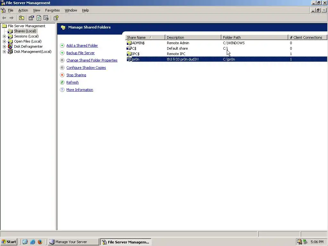Screen dimensions: 328x246
Task: Switch to Manage Your Server taskbar button
Action: (73, 242)
